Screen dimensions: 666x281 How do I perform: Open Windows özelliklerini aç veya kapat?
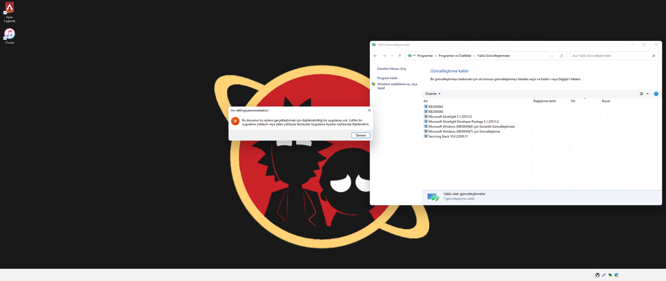(397, 86)
